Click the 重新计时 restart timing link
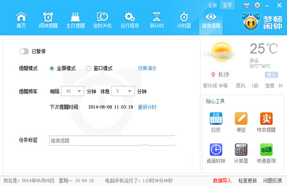This screenshot has width=287, height=186. click(x=147, y=107)
